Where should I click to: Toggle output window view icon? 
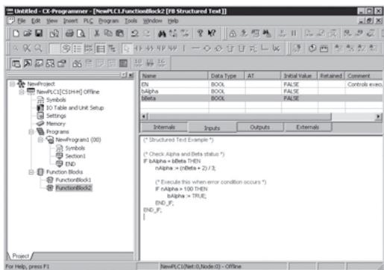click(28, 63)
